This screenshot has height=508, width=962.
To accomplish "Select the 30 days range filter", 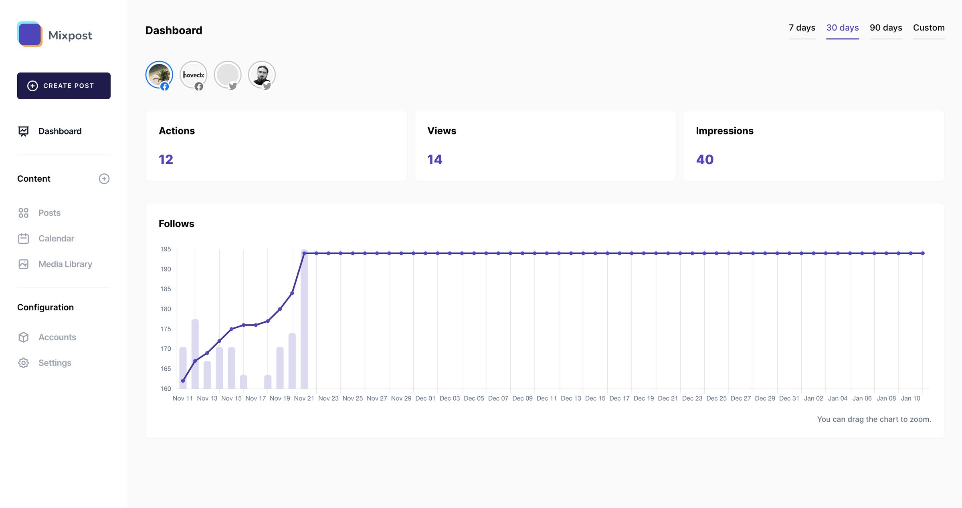I will tap(843, 28).
